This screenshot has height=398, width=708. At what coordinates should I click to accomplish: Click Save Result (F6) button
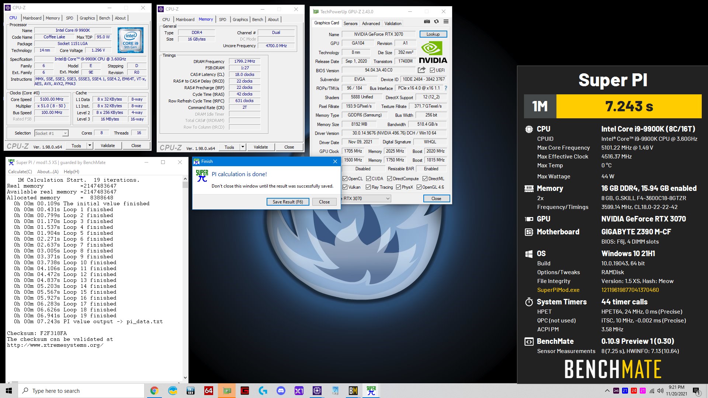[x=288, y=202]
